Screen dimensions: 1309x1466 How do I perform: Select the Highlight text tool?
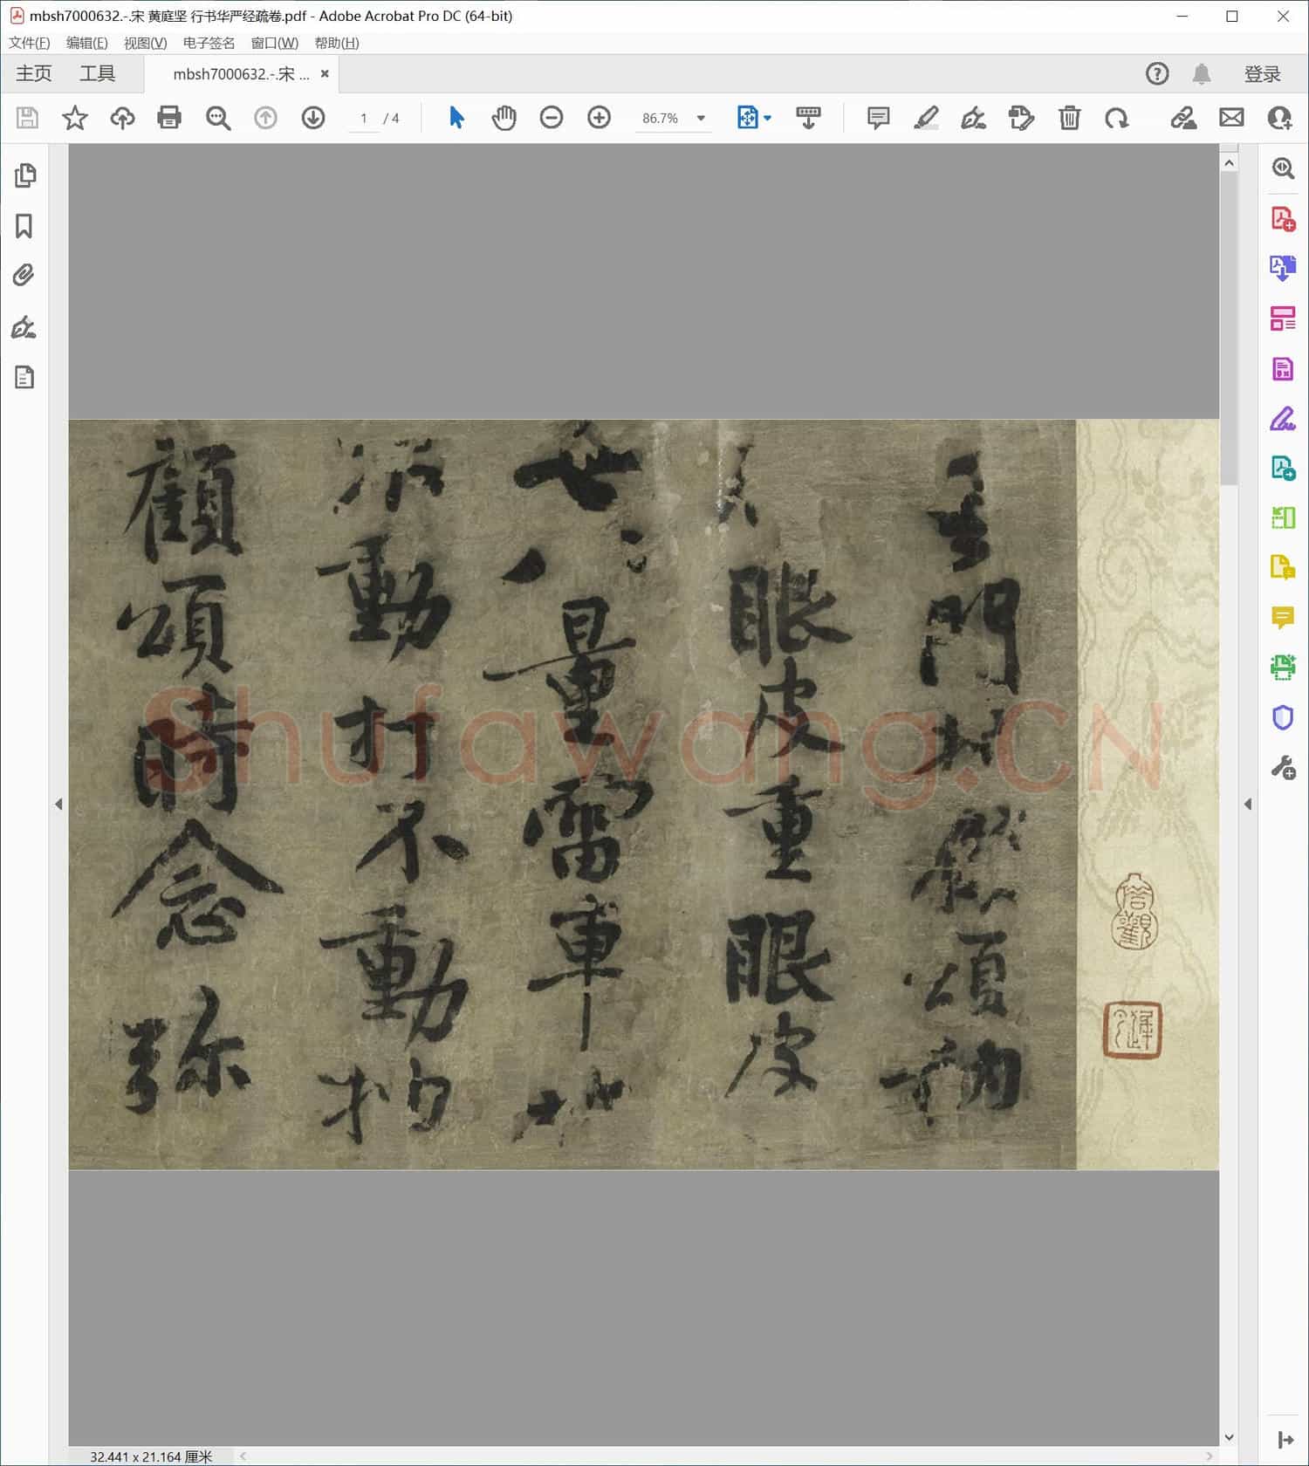click(x=926, y=118)
